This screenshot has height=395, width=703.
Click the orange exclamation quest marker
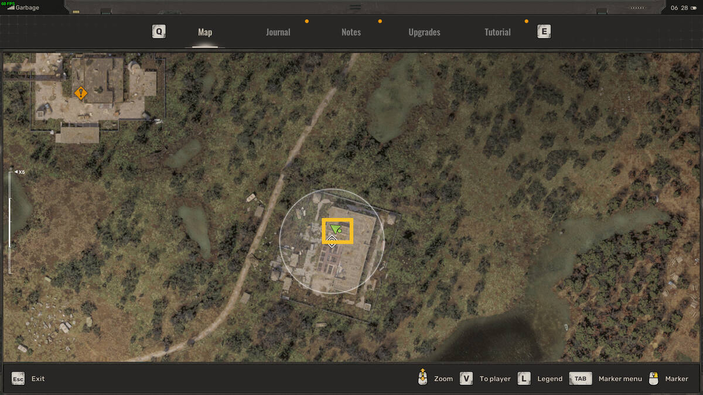81,93
